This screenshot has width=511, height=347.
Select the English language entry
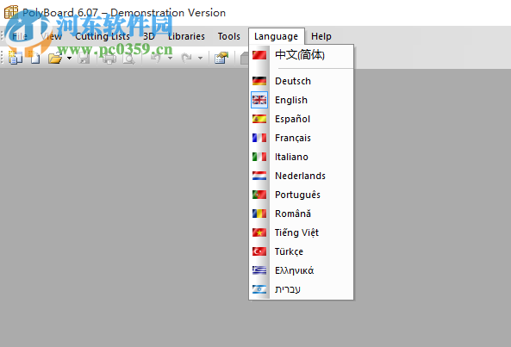[301, 100]
